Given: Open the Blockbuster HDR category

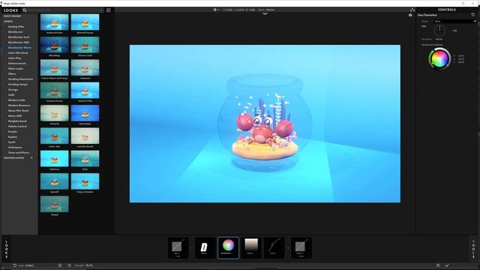Looking at the screenshot, I should 19,42.
